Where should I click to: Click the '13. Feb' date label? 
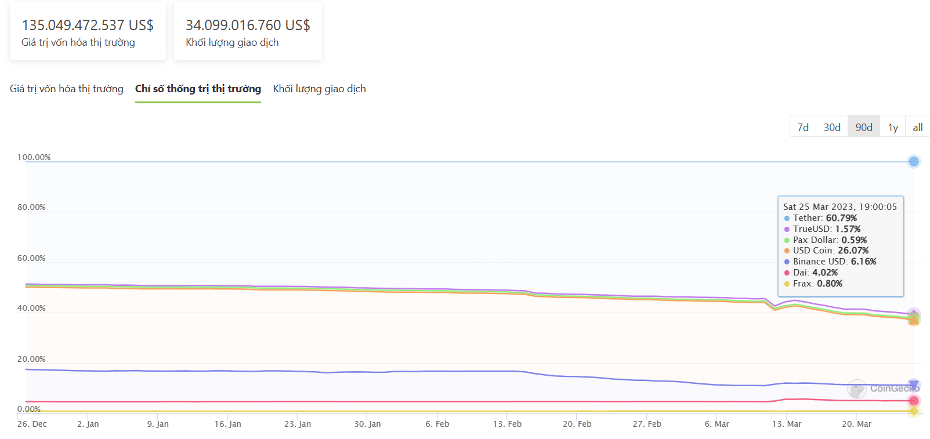(x=508, y=424)
